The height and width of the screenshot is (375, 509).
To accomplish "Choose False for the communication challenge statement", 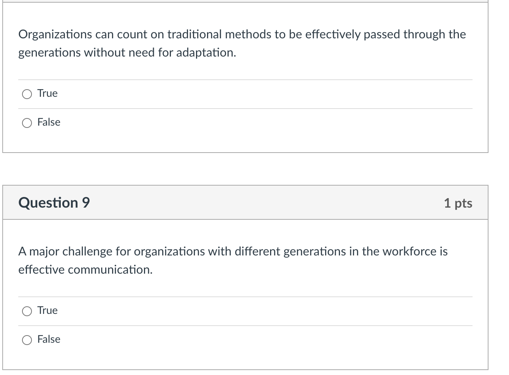I will (27, 340).
